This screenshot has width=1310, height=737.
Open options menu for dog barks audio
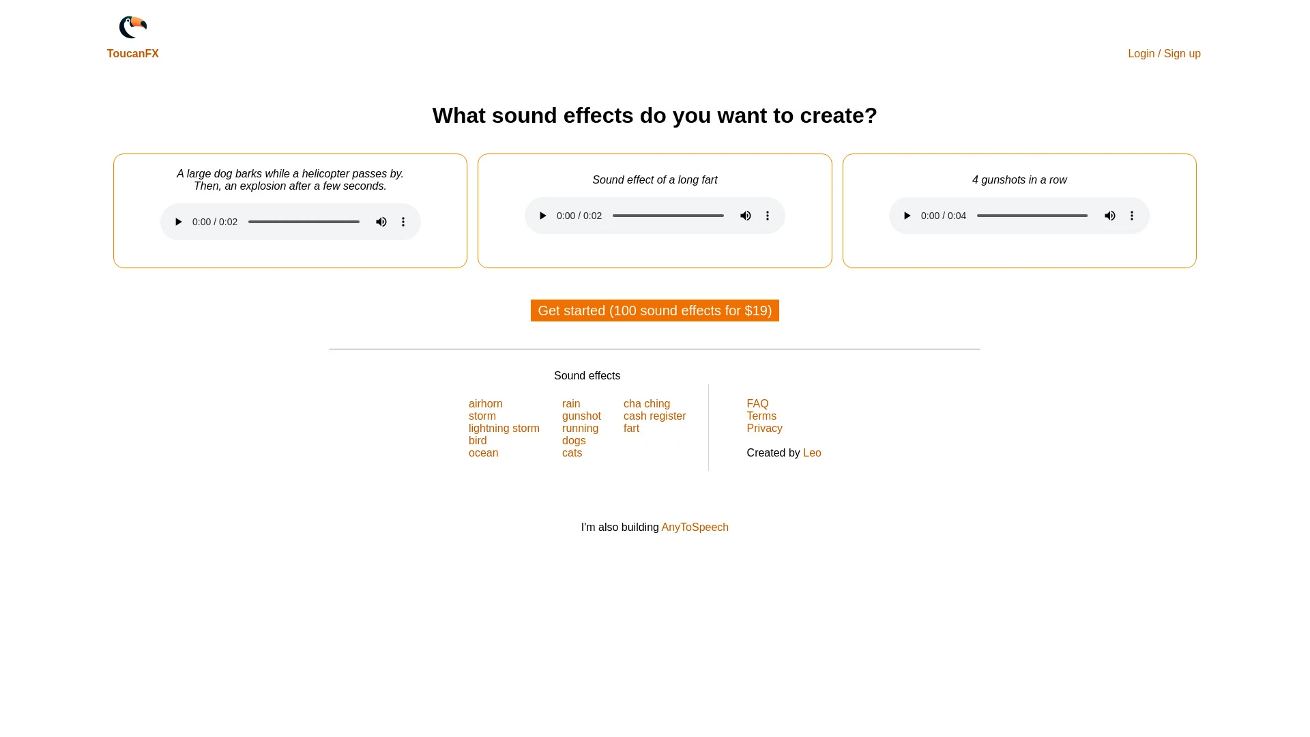coord(403,221)
